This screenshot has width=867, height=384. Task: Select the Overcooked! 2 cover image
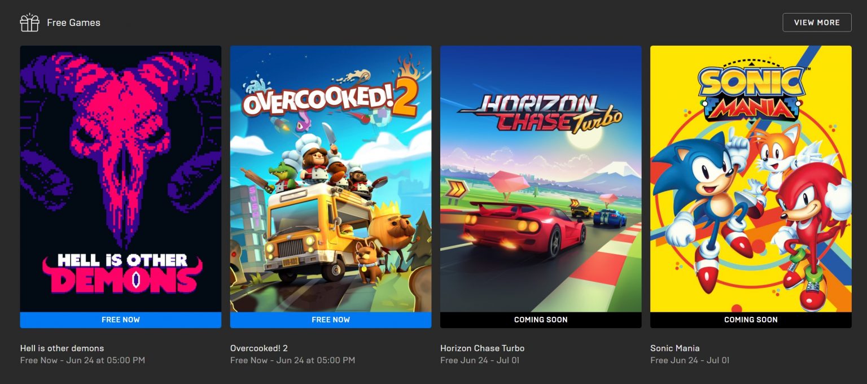[331, 178]
